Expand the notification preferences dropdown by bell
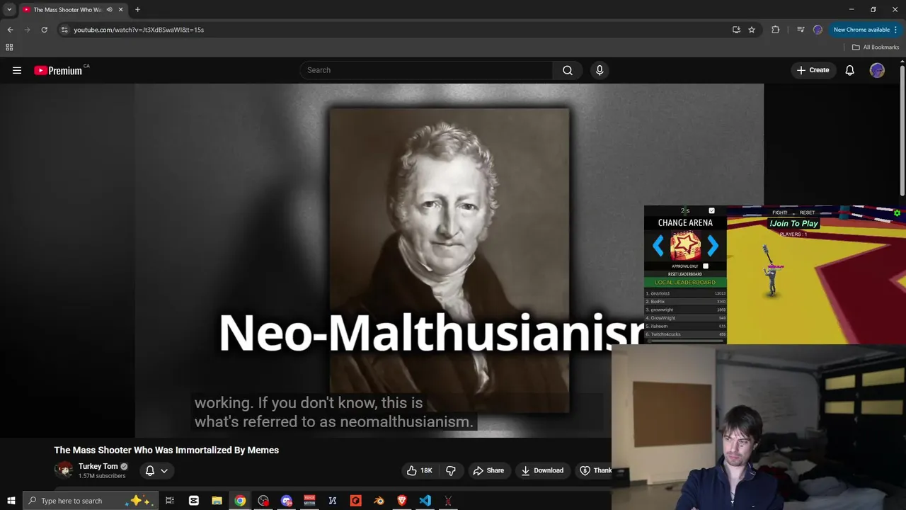 pos(164,470)
